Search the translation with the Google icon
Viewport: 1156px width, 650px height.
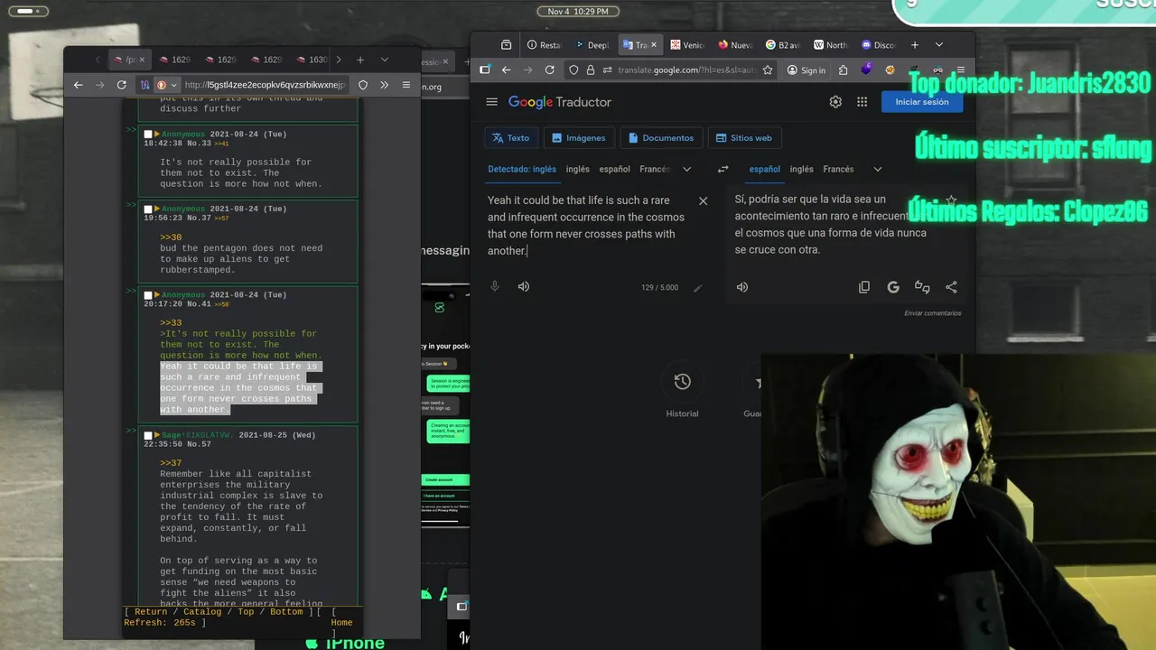tap(893, 287)
